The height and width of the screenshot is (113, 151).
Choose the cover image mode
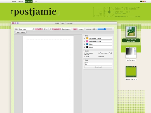point(81,29)
